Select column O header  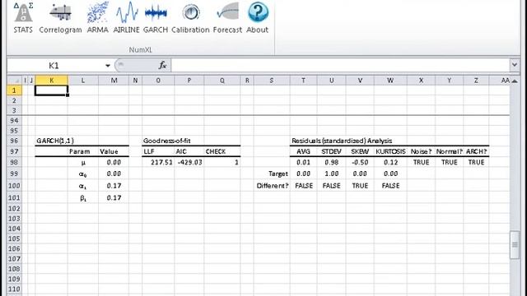coord(158,81)
